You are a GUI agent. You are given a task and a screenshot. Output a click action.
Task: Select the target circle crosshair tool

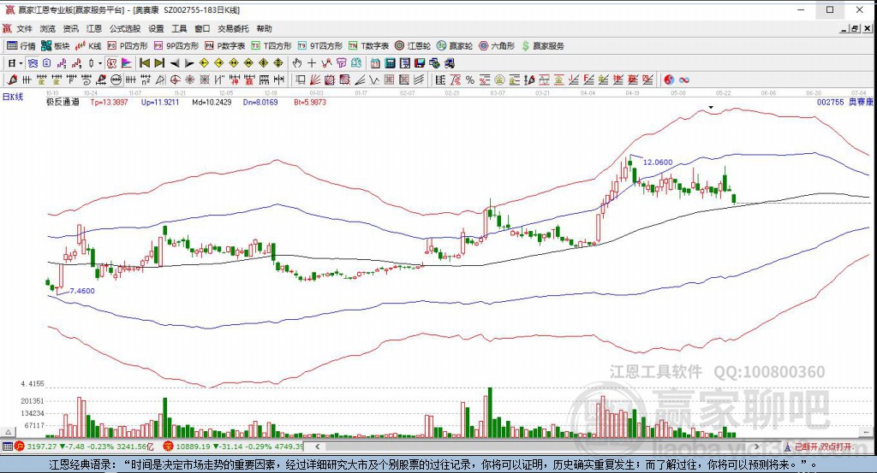point(175,80)
